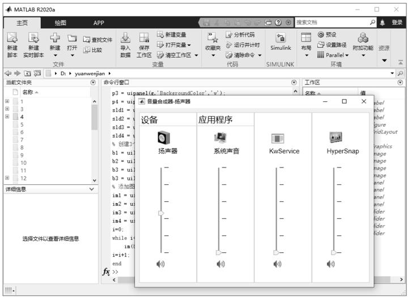Viewport: 408px width, 297px height.
Task: Click Clear Workspace (清空工作区)
Action: (177, 55)
